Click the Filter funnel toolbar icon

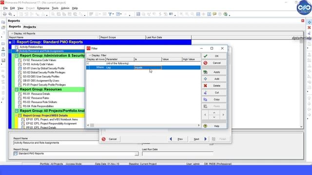coord(110,14)
